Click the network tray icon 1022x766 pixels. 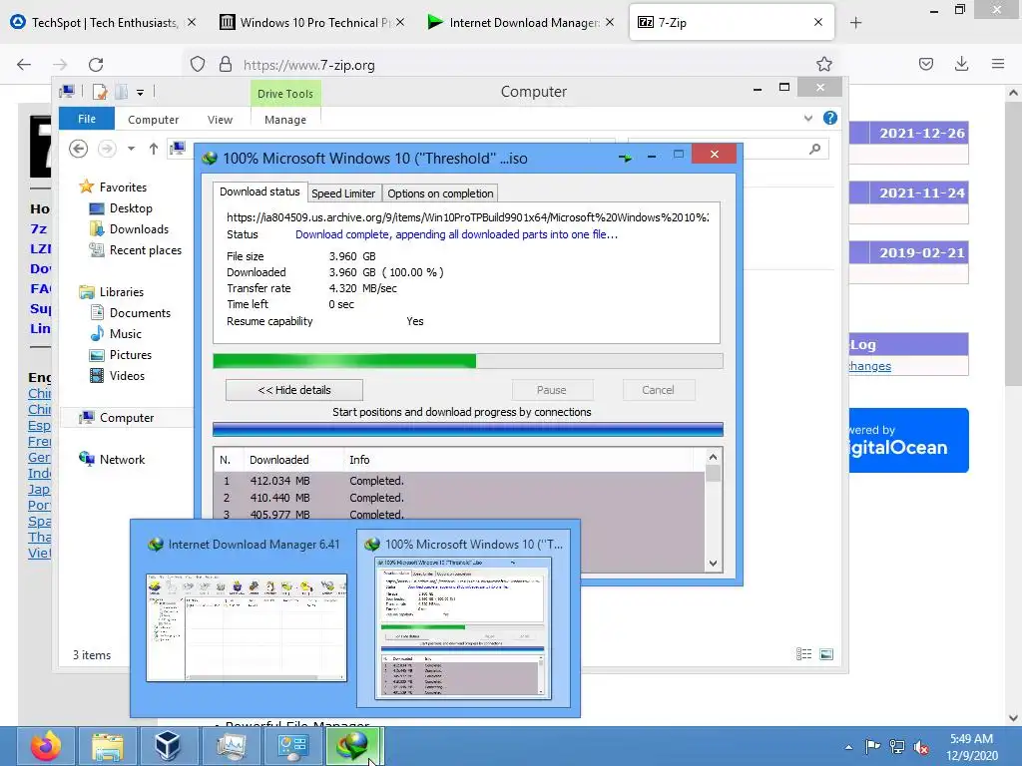pyautogui.click(x=897, y=746)
